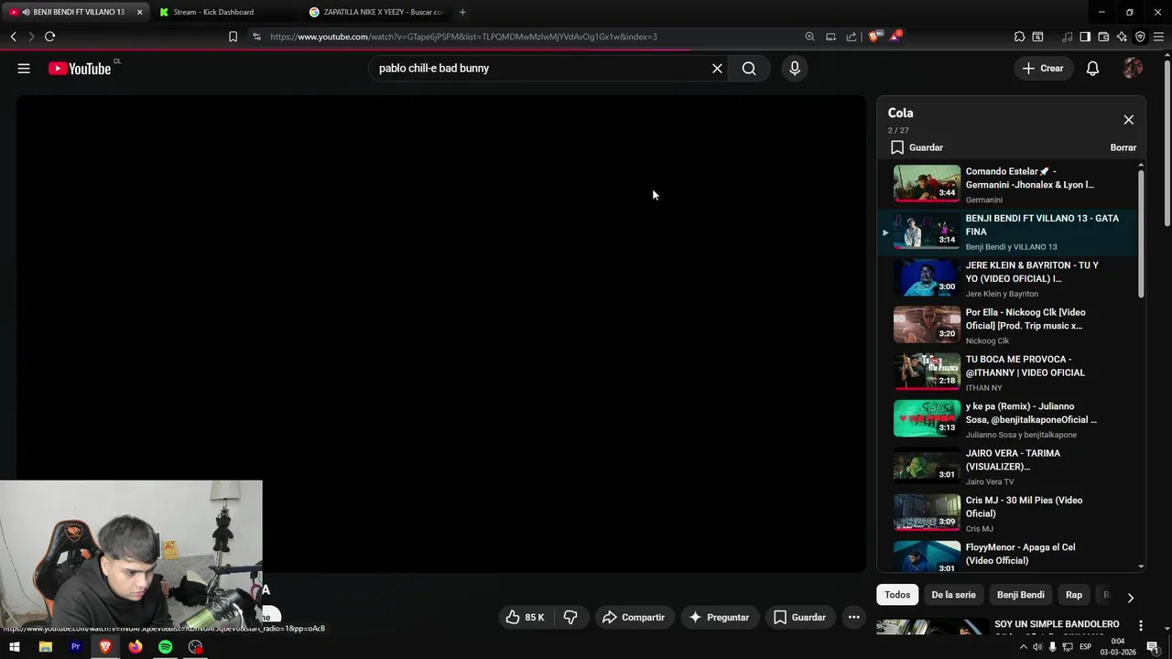Open the zoom magnifier in address bar

coord(809,37)
